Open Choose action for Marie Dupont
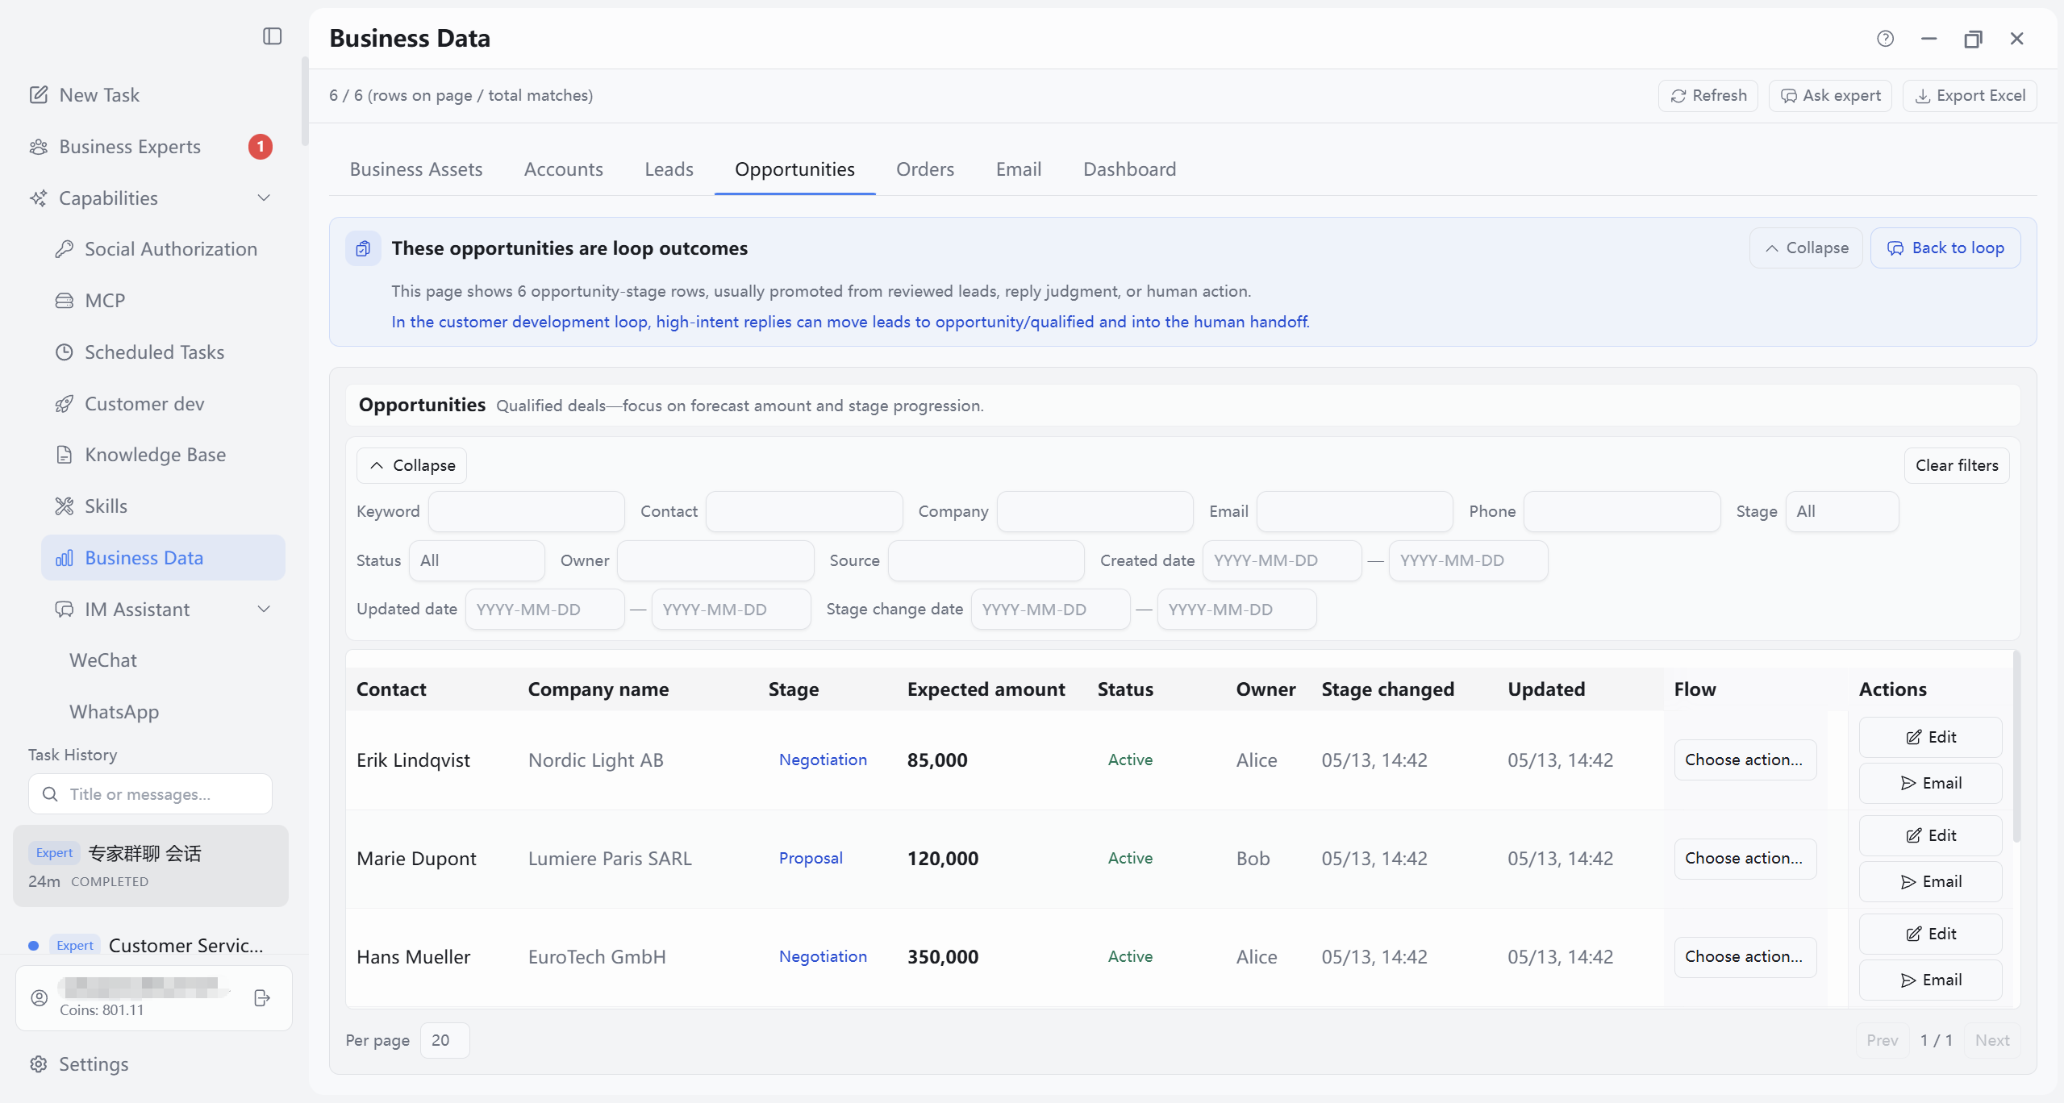The image size is (2064, 1103). point(1745,859)
